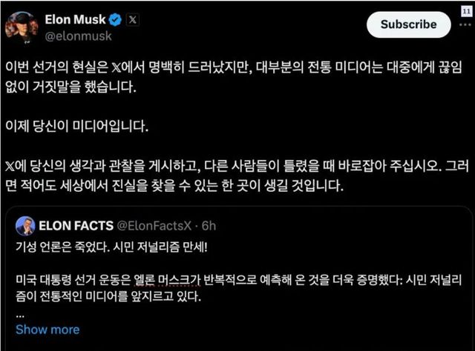Click the 6h timestamp on the quoted post
Viewport: 475px width, 351px height.
pyautogui.click(x=209, y=224)
